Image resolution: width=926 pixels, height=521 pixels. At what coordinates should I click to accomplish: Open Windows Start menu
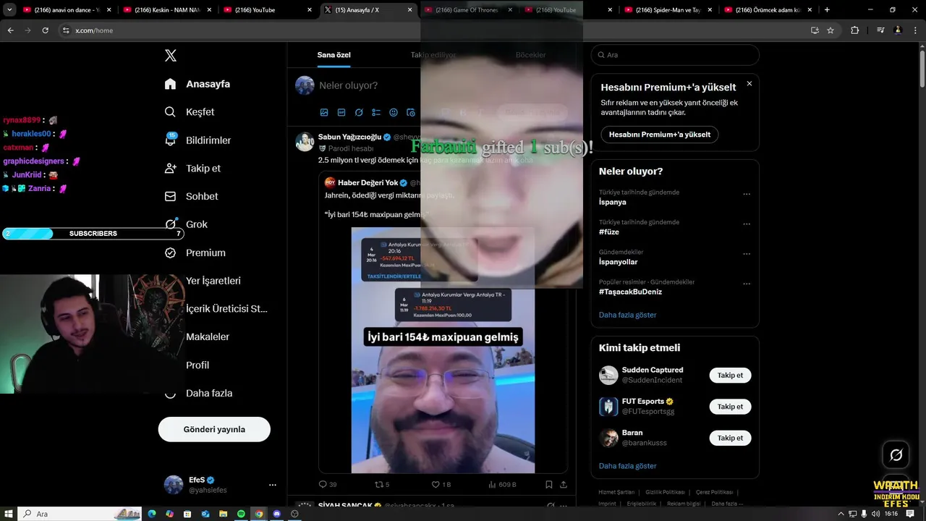pyautogui.click(x=9, y=514)
